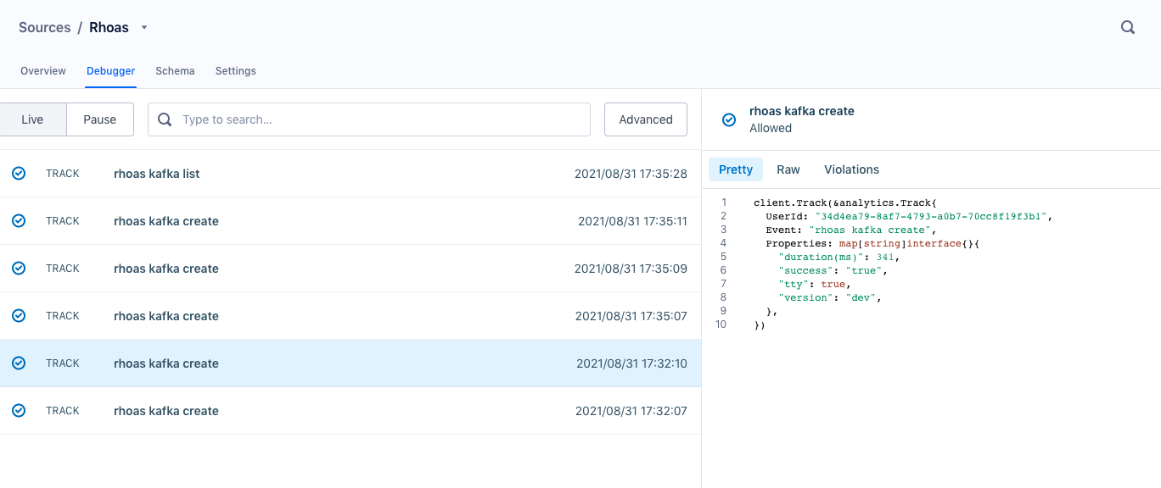Open the Violations tab
Image resolution: width=1161 pixels, height=488 pixels.
851,169
